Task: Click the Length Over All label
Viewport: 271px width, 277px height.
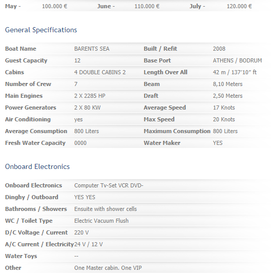Action: pos(165,72)
